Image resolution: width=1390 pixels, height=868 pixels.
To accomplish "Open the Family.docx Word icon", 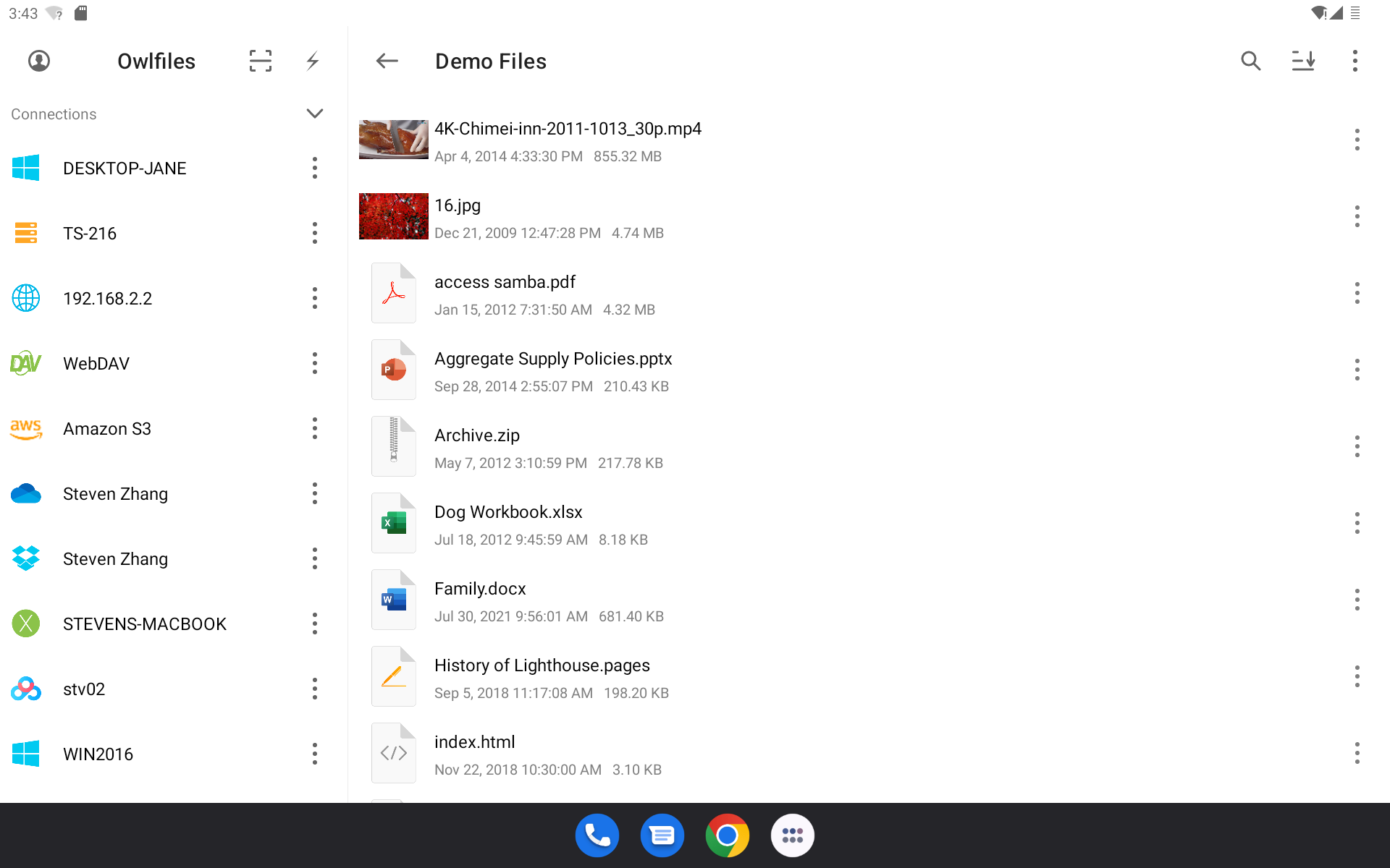I will (x=394, y=600).
